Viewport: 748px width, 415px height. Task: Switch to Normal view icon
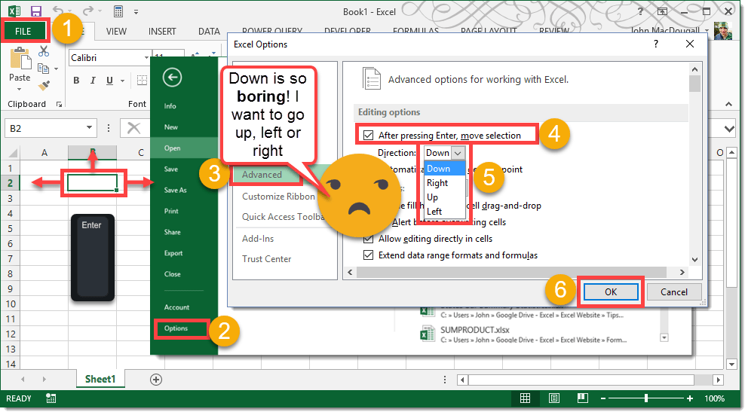[526, 398]
